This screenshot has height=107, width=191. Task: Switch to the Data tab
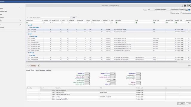click(x=33, y=70)
